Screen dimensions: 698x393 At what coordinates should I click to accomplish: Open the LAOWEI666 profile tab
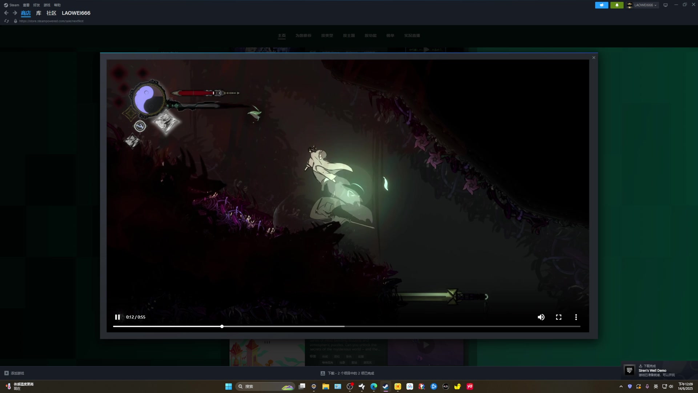point(76,13)
